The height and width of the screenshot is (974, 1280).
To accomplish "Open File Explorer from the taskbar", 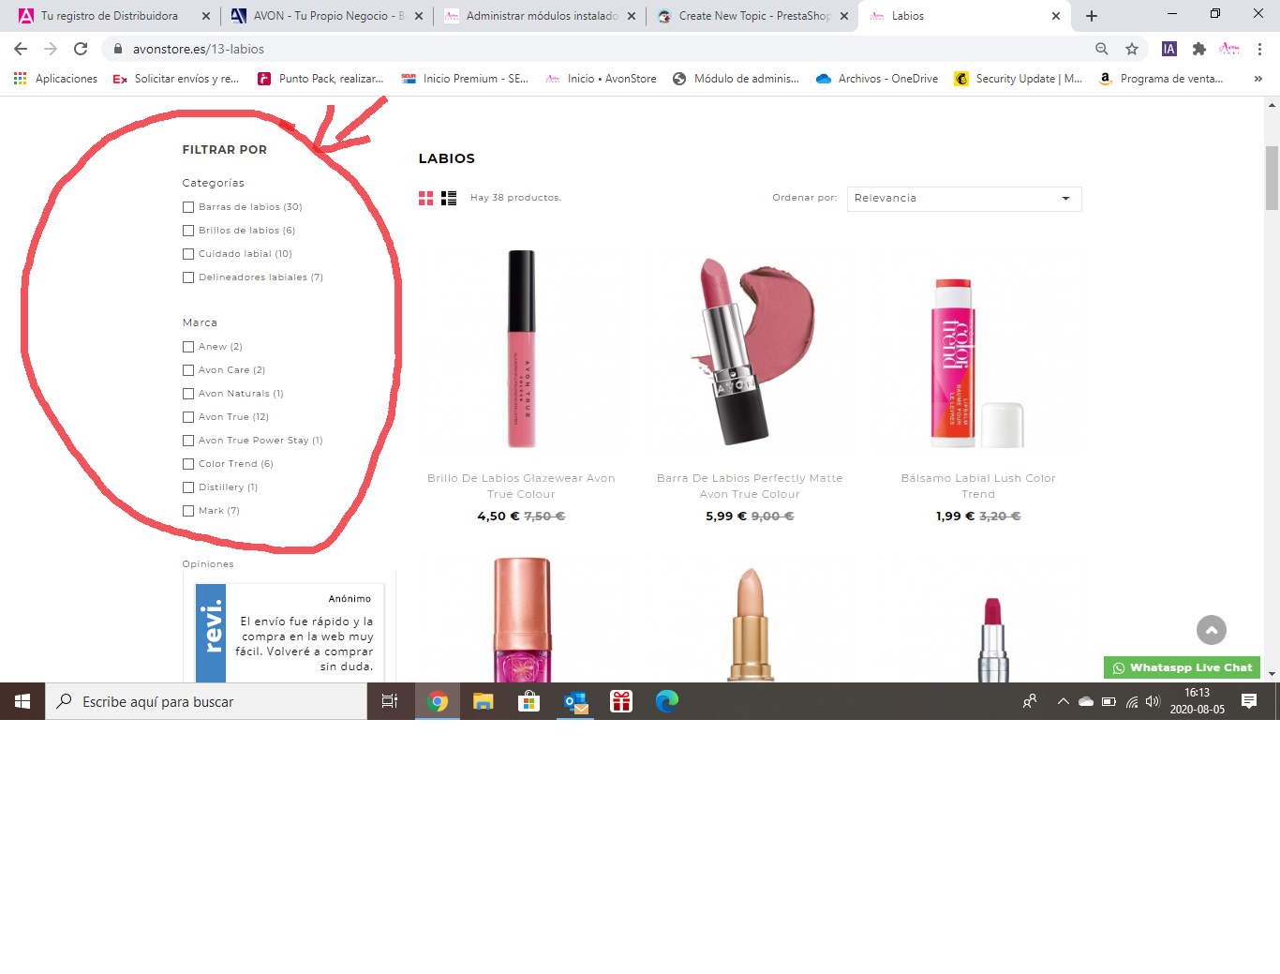I will (x=484, y=701).
